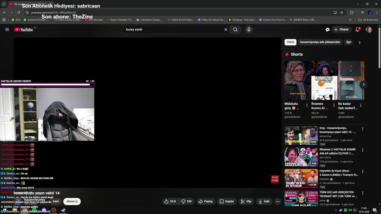Dislike the video with thumbs down
Viewport: 381px width, 214px height.
(187, 202)
